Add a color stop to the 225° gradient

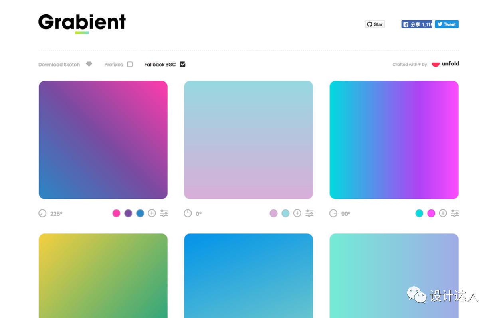tap(152, 213)
